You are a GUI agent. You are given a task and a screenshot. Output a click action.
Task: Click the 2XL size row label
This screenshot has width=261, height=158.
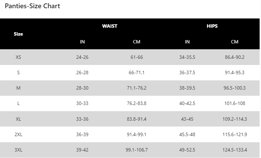tap(19, 134)
